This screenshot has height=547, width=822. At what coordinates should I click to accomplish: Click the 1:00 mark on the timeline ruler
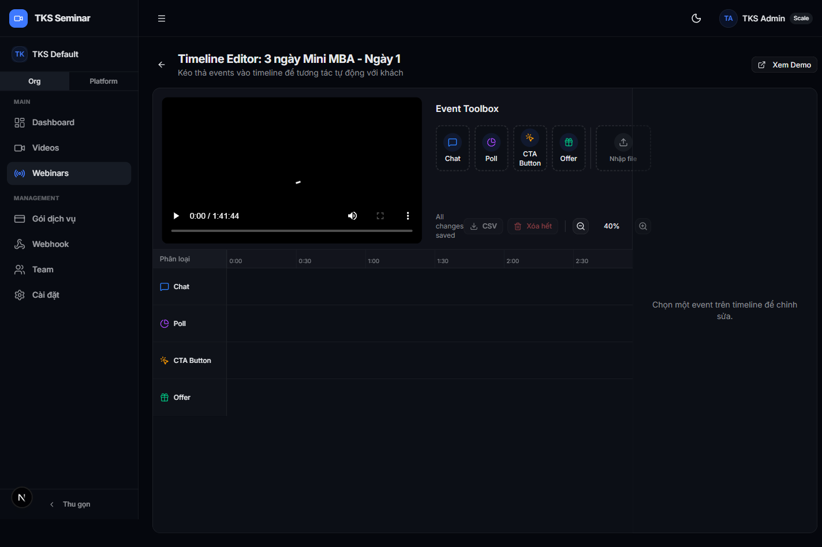pos(373,261)
